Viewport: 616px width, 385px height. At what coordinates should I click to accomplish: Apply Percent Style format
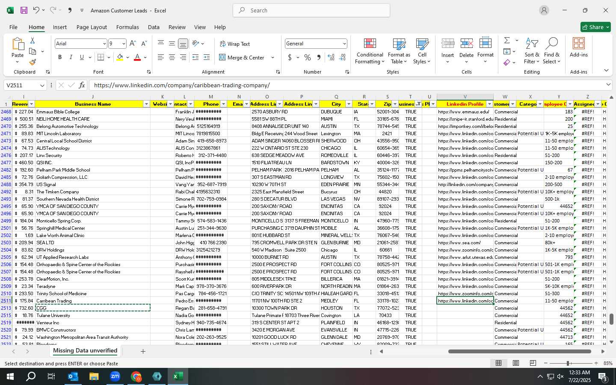coord(308,57)
